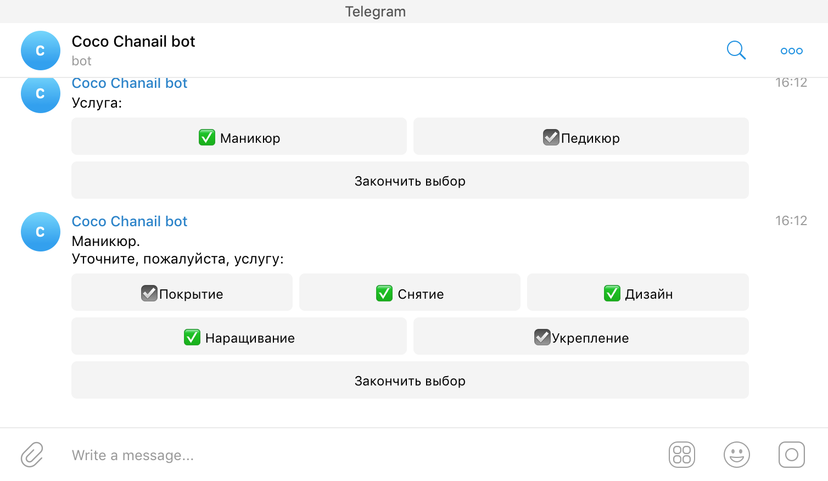The image size is (828, 481).
Task: Toggle the Снятие option
Action: coord(410,292)
